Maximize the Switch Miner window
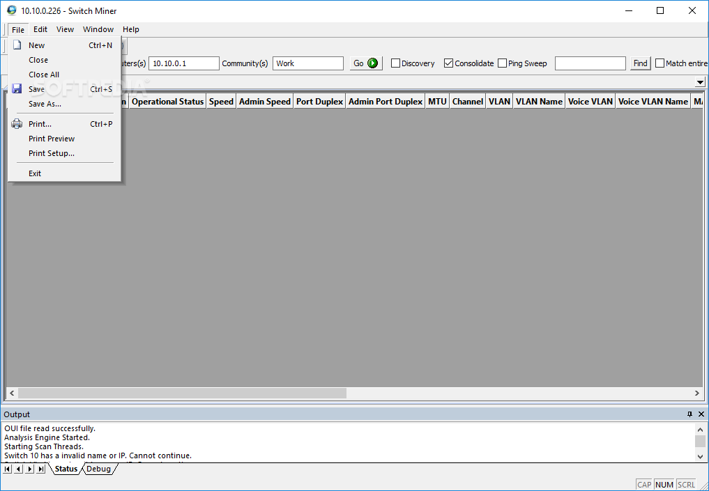This screenshot has width=709, height=491. [x=660, y=10]
